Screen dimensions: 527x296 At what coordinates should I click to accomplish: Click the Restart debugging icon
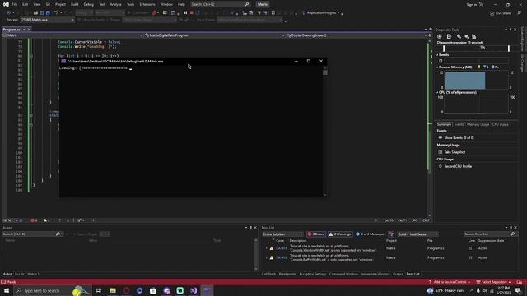[198, 13]
